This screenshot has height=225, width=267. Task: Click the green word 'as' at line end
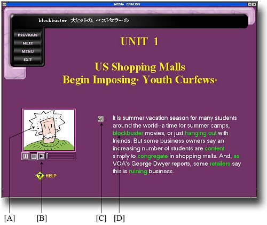click(x=237, y=156)
